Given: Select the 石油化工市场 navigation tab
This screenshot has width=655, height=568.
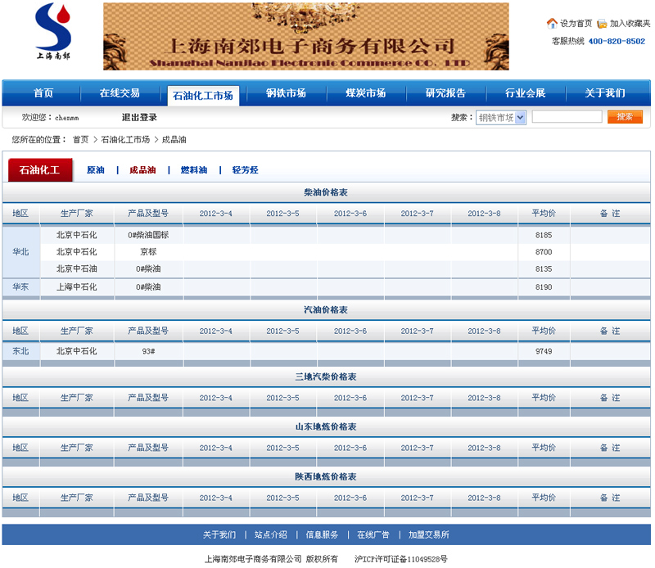Looking at the screenshot, I should tap(203, 96).
